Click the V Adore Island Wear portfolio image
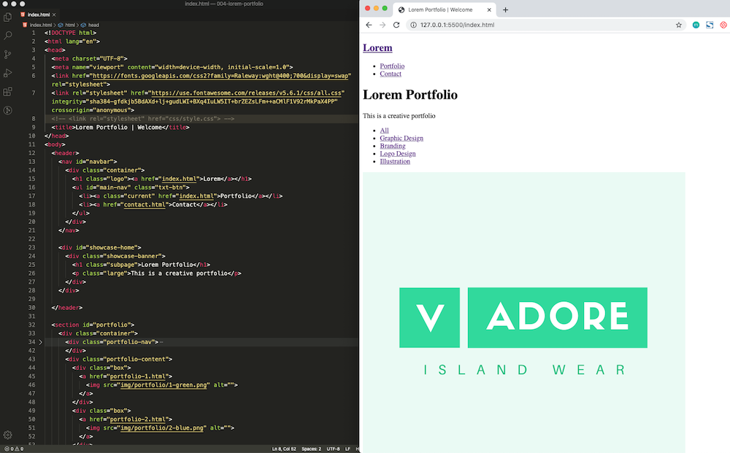 523,312
